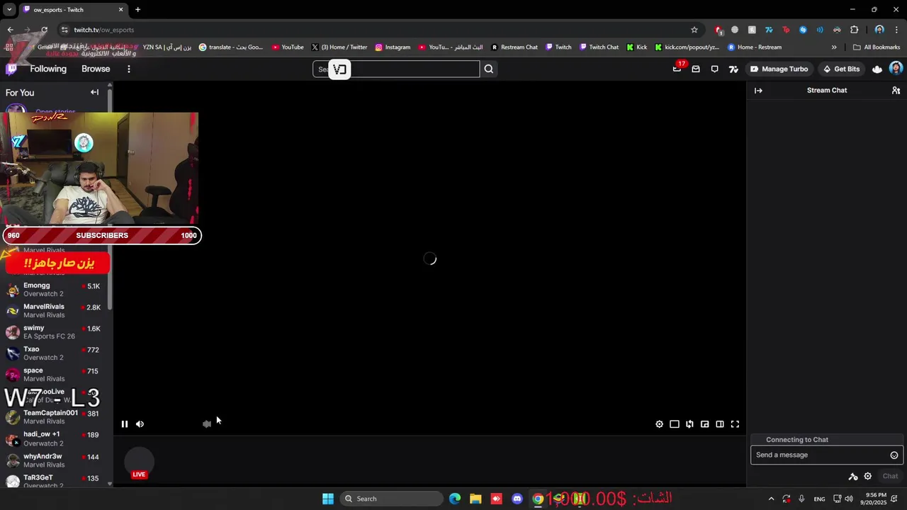Open the Browse page
The height and width of the screenshot is (510, 907).
click(96, 69)
